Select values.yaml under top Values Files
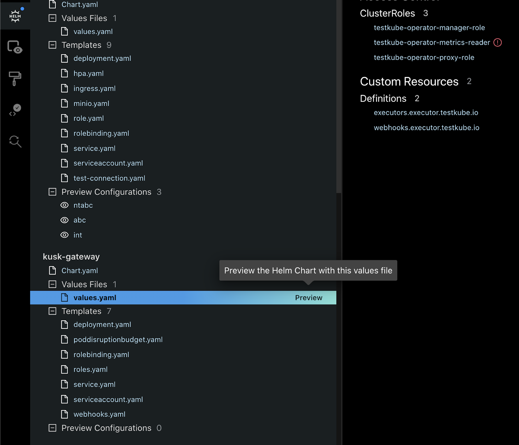519x445 pixels. click(x=93, y=32)
